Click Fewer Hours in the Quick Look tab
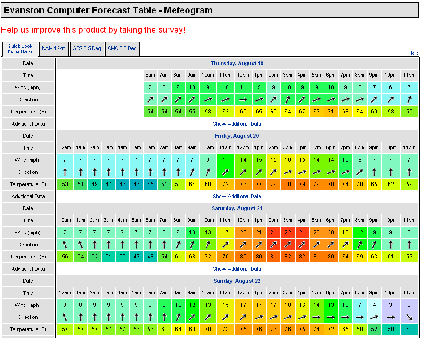Screen dimensions: 421x338 click(20, 52)
